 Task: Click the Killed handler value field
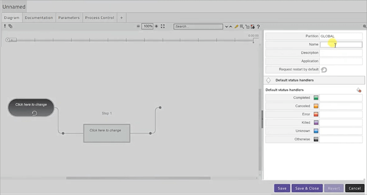(x=341, y=123)
